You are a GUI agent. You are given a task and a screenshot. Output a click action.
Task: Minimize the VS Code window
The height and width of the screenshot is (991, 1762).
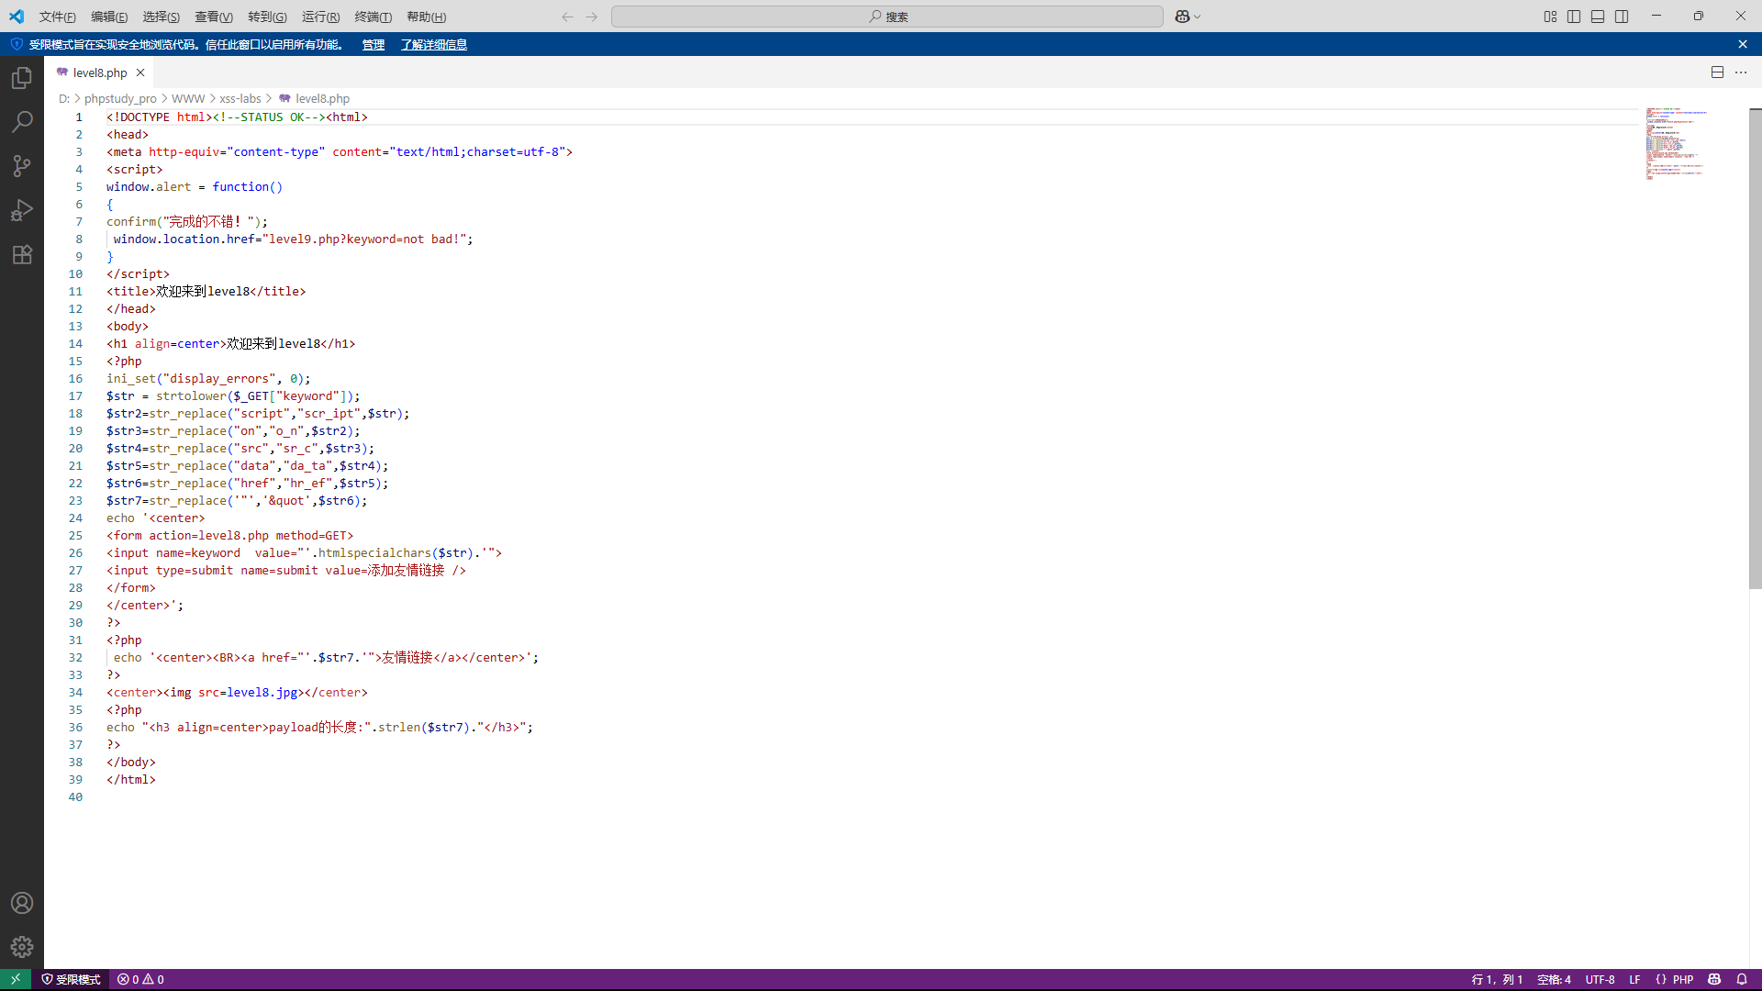pyautogui.click(x=1656, y=16)
